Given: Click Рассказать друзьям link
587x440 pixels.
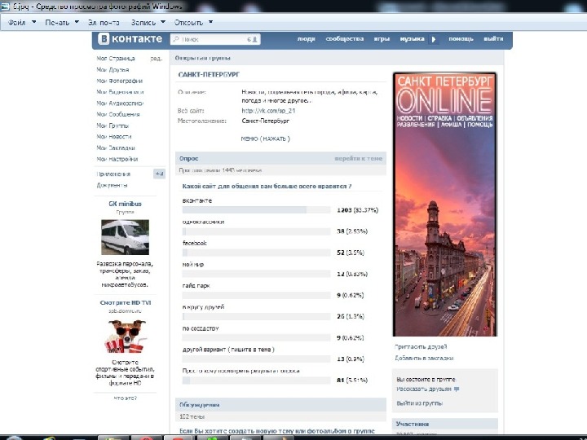Looking at the screenshot, I should click(424, 389).
